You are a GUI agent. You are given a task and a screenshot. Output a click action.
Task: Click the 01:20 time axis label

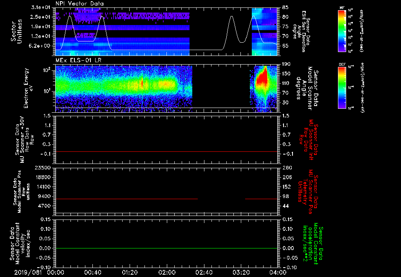pyautogui.click(x=130, y=272)
